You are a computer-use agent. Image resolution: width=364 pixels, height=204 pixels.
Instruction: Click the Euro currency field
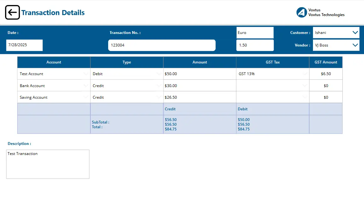point(255,33)
